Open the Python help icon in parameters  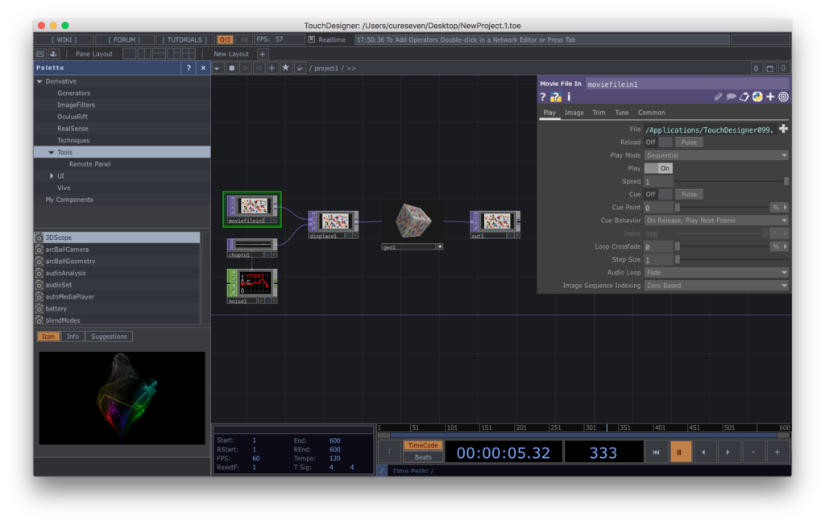click(556, 97)
